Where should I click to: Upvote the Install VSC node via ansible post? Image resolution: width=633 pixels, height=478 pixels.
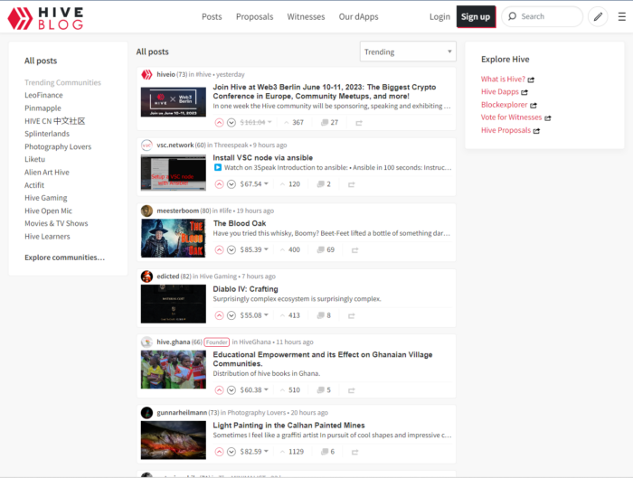[219, 184]
